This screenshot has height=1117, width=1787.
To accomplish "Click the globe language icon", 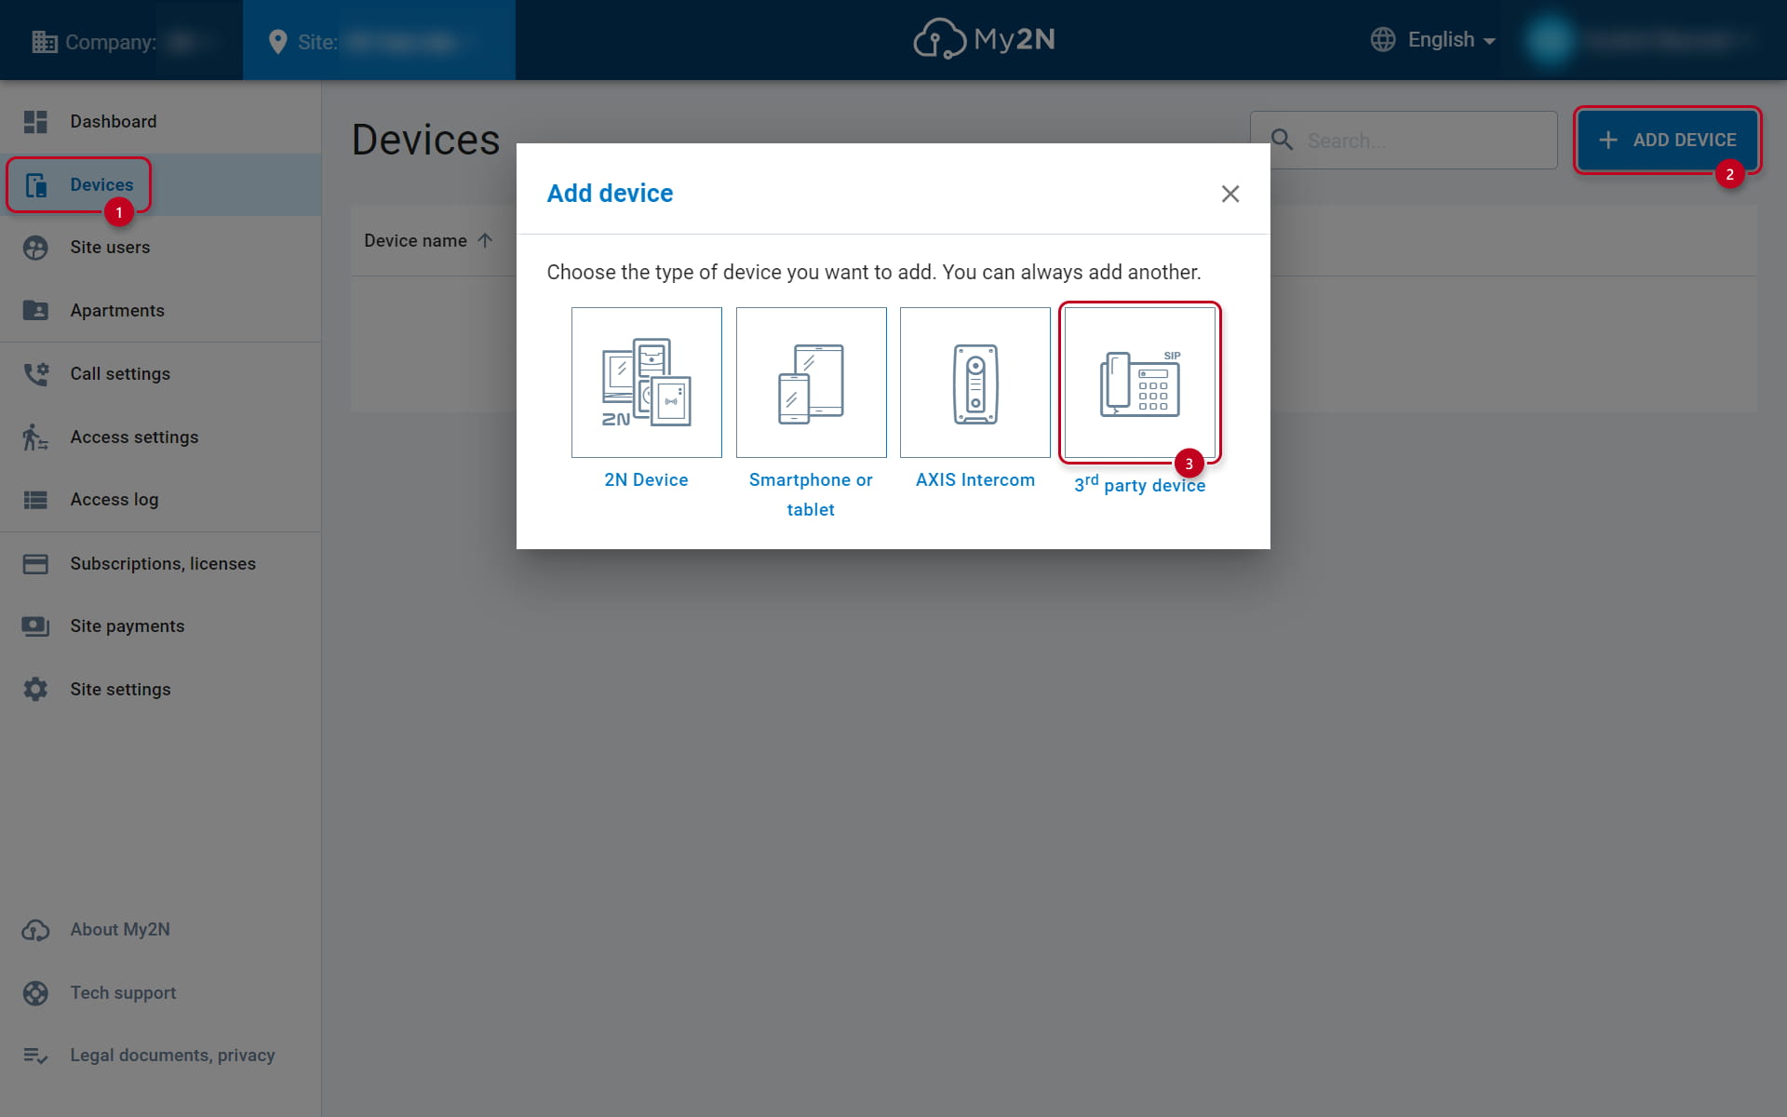I will tap(1383, 40).
